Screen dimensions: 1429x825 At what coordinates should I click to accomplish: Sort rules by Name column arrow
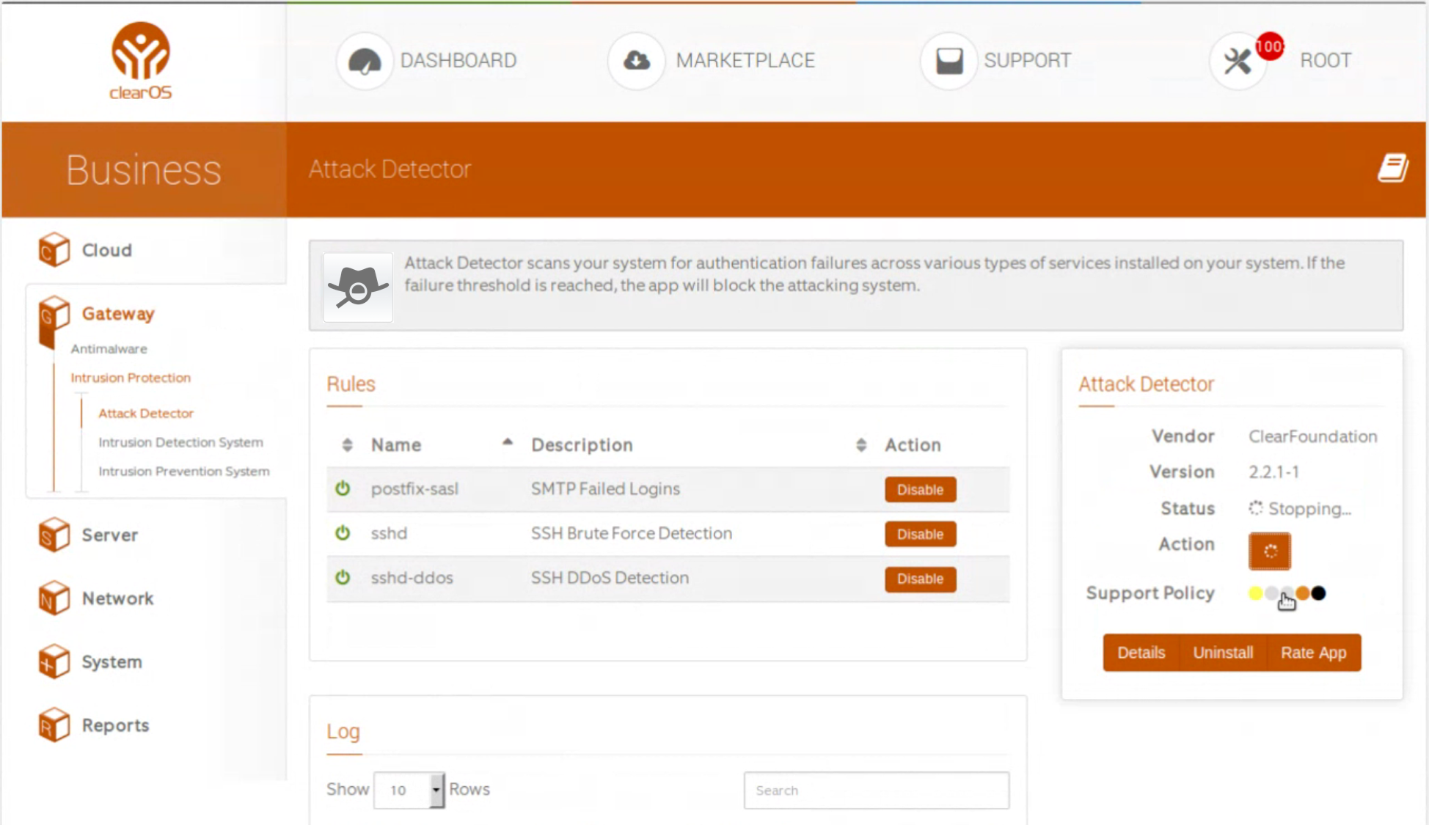(507, 442)
